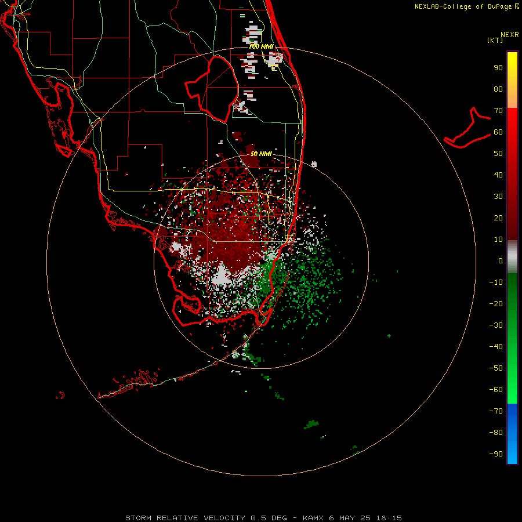Click the -40 tick label on the scale
Image resolution: width=522 pixels, height=522 pixels.
pos(496,347)
